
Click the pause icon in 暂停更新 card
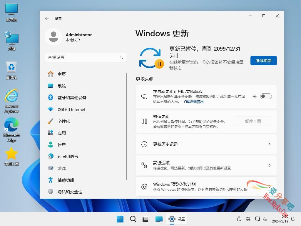click(x=144, y=121)
